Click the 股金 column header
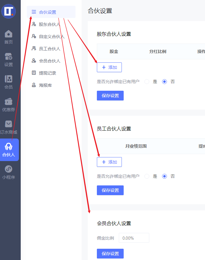 tap(114, 51)
